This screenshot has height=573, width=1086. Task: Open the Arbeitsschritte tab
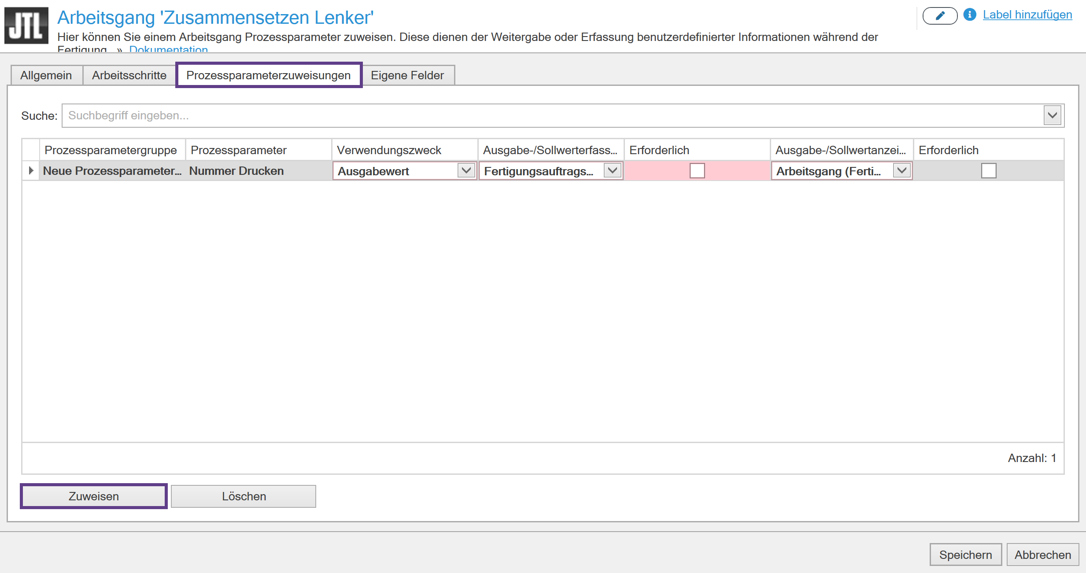click(x=129, y=75)
